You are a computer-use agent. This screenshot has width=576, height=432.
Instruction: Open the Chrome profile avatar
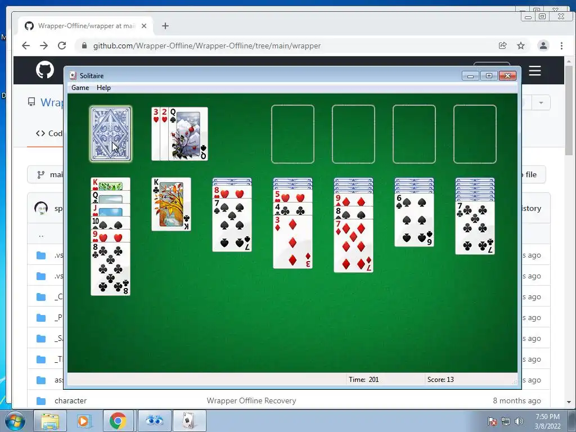[543, 46]
